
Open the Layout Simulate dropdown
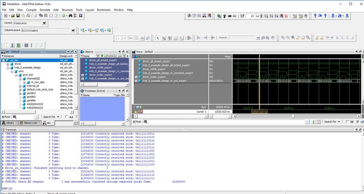coord(44,23)
